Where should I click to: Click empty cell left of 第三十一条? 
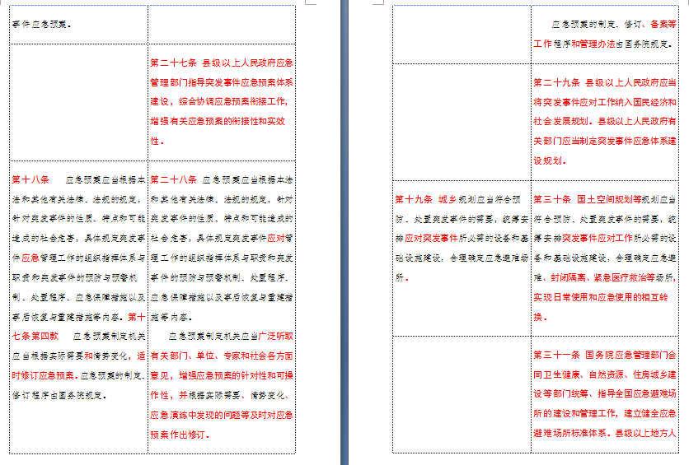click(462, 393)
